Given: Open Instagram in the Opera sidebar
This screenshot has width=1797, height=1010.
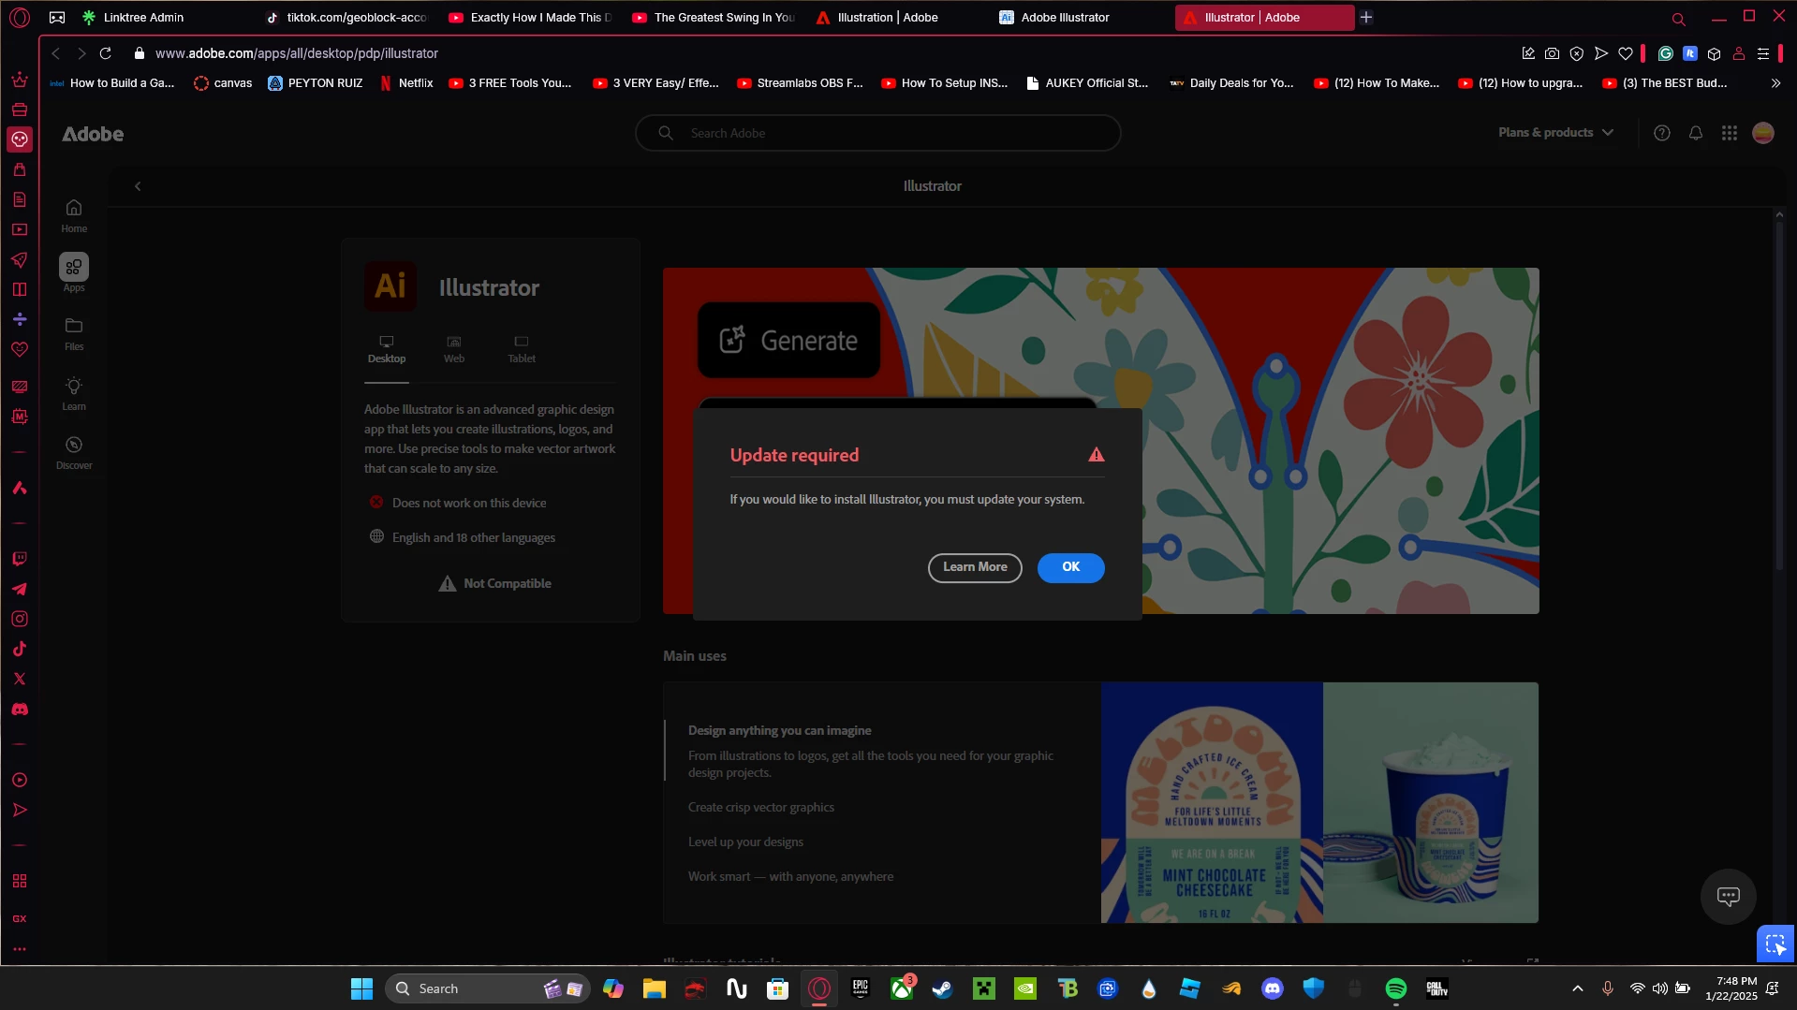Looking at the screenshot, I should point(20,619).
